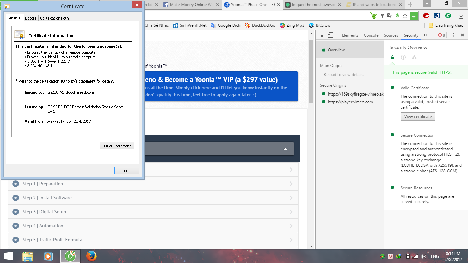Image resolution: width=468 pixels, height=263 pixels.
Task: Expand the Step 3 | Digital Setup row
Action: 153,212
